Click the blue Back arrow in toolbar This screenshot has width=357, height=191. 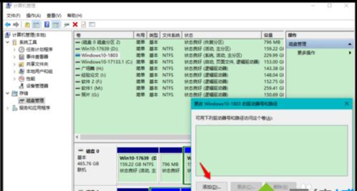click(x=8, y=25)
